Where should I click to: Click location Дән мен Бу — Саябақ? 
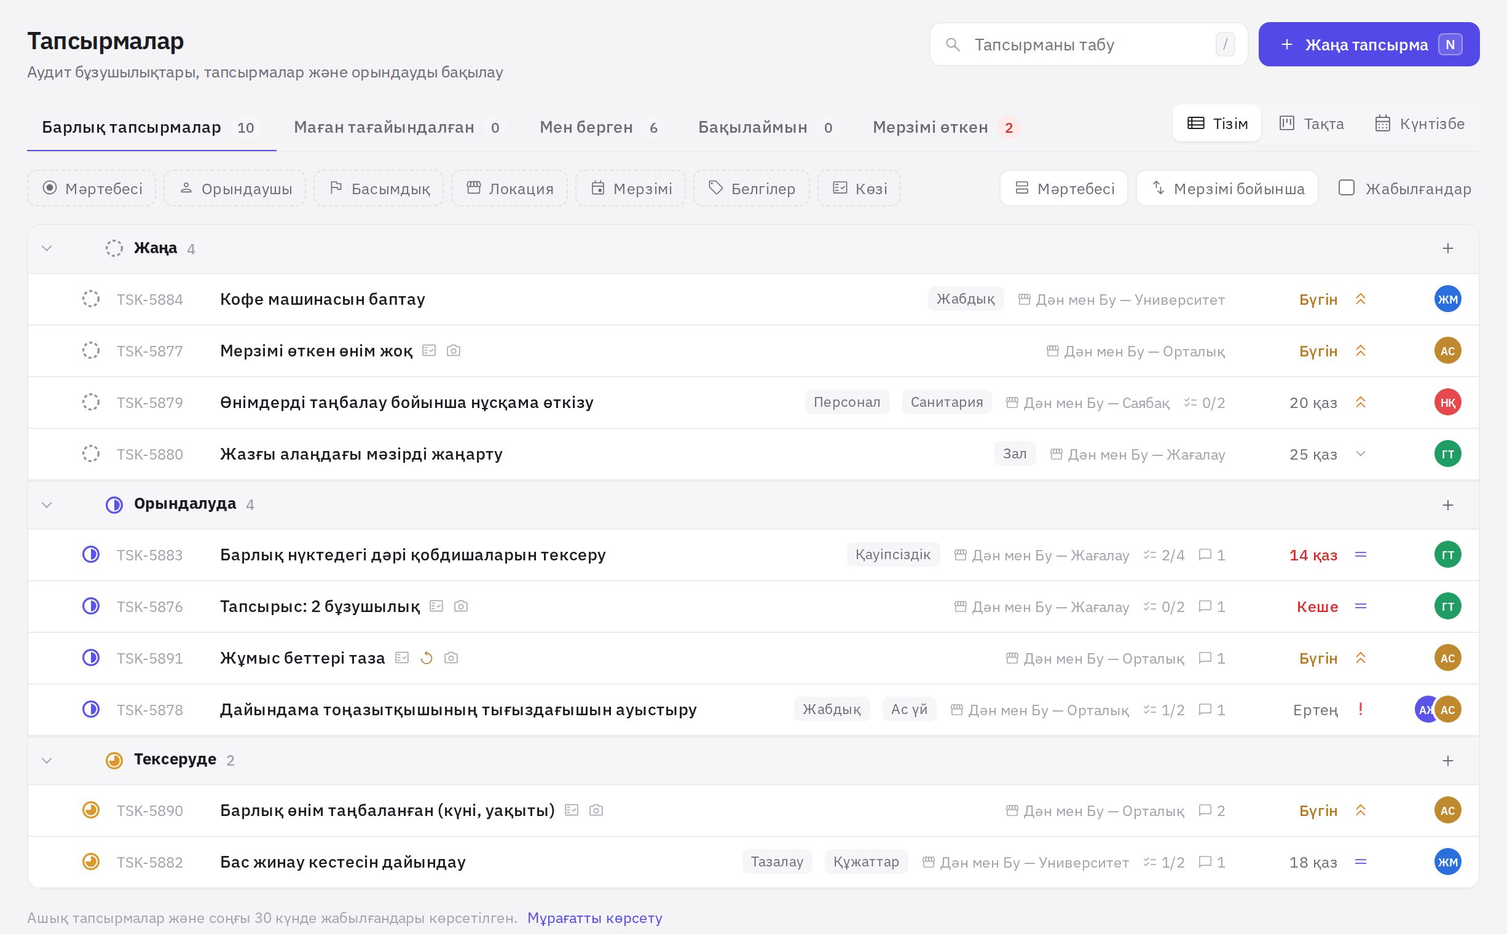tap(1087, 402)
